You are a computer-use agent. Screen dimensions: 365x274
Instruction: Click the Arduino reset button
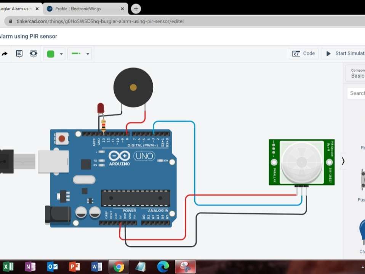(x=62, y=139)
